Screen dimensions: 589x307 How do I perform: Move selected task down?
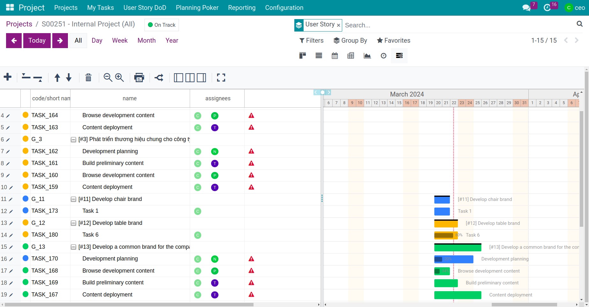point(69,77)
